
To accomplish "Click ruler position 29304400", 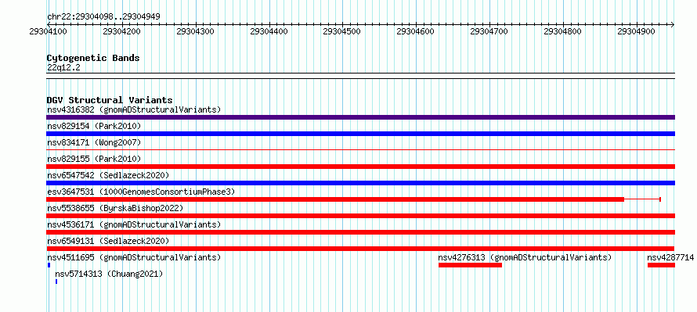I will coord(269,31).
